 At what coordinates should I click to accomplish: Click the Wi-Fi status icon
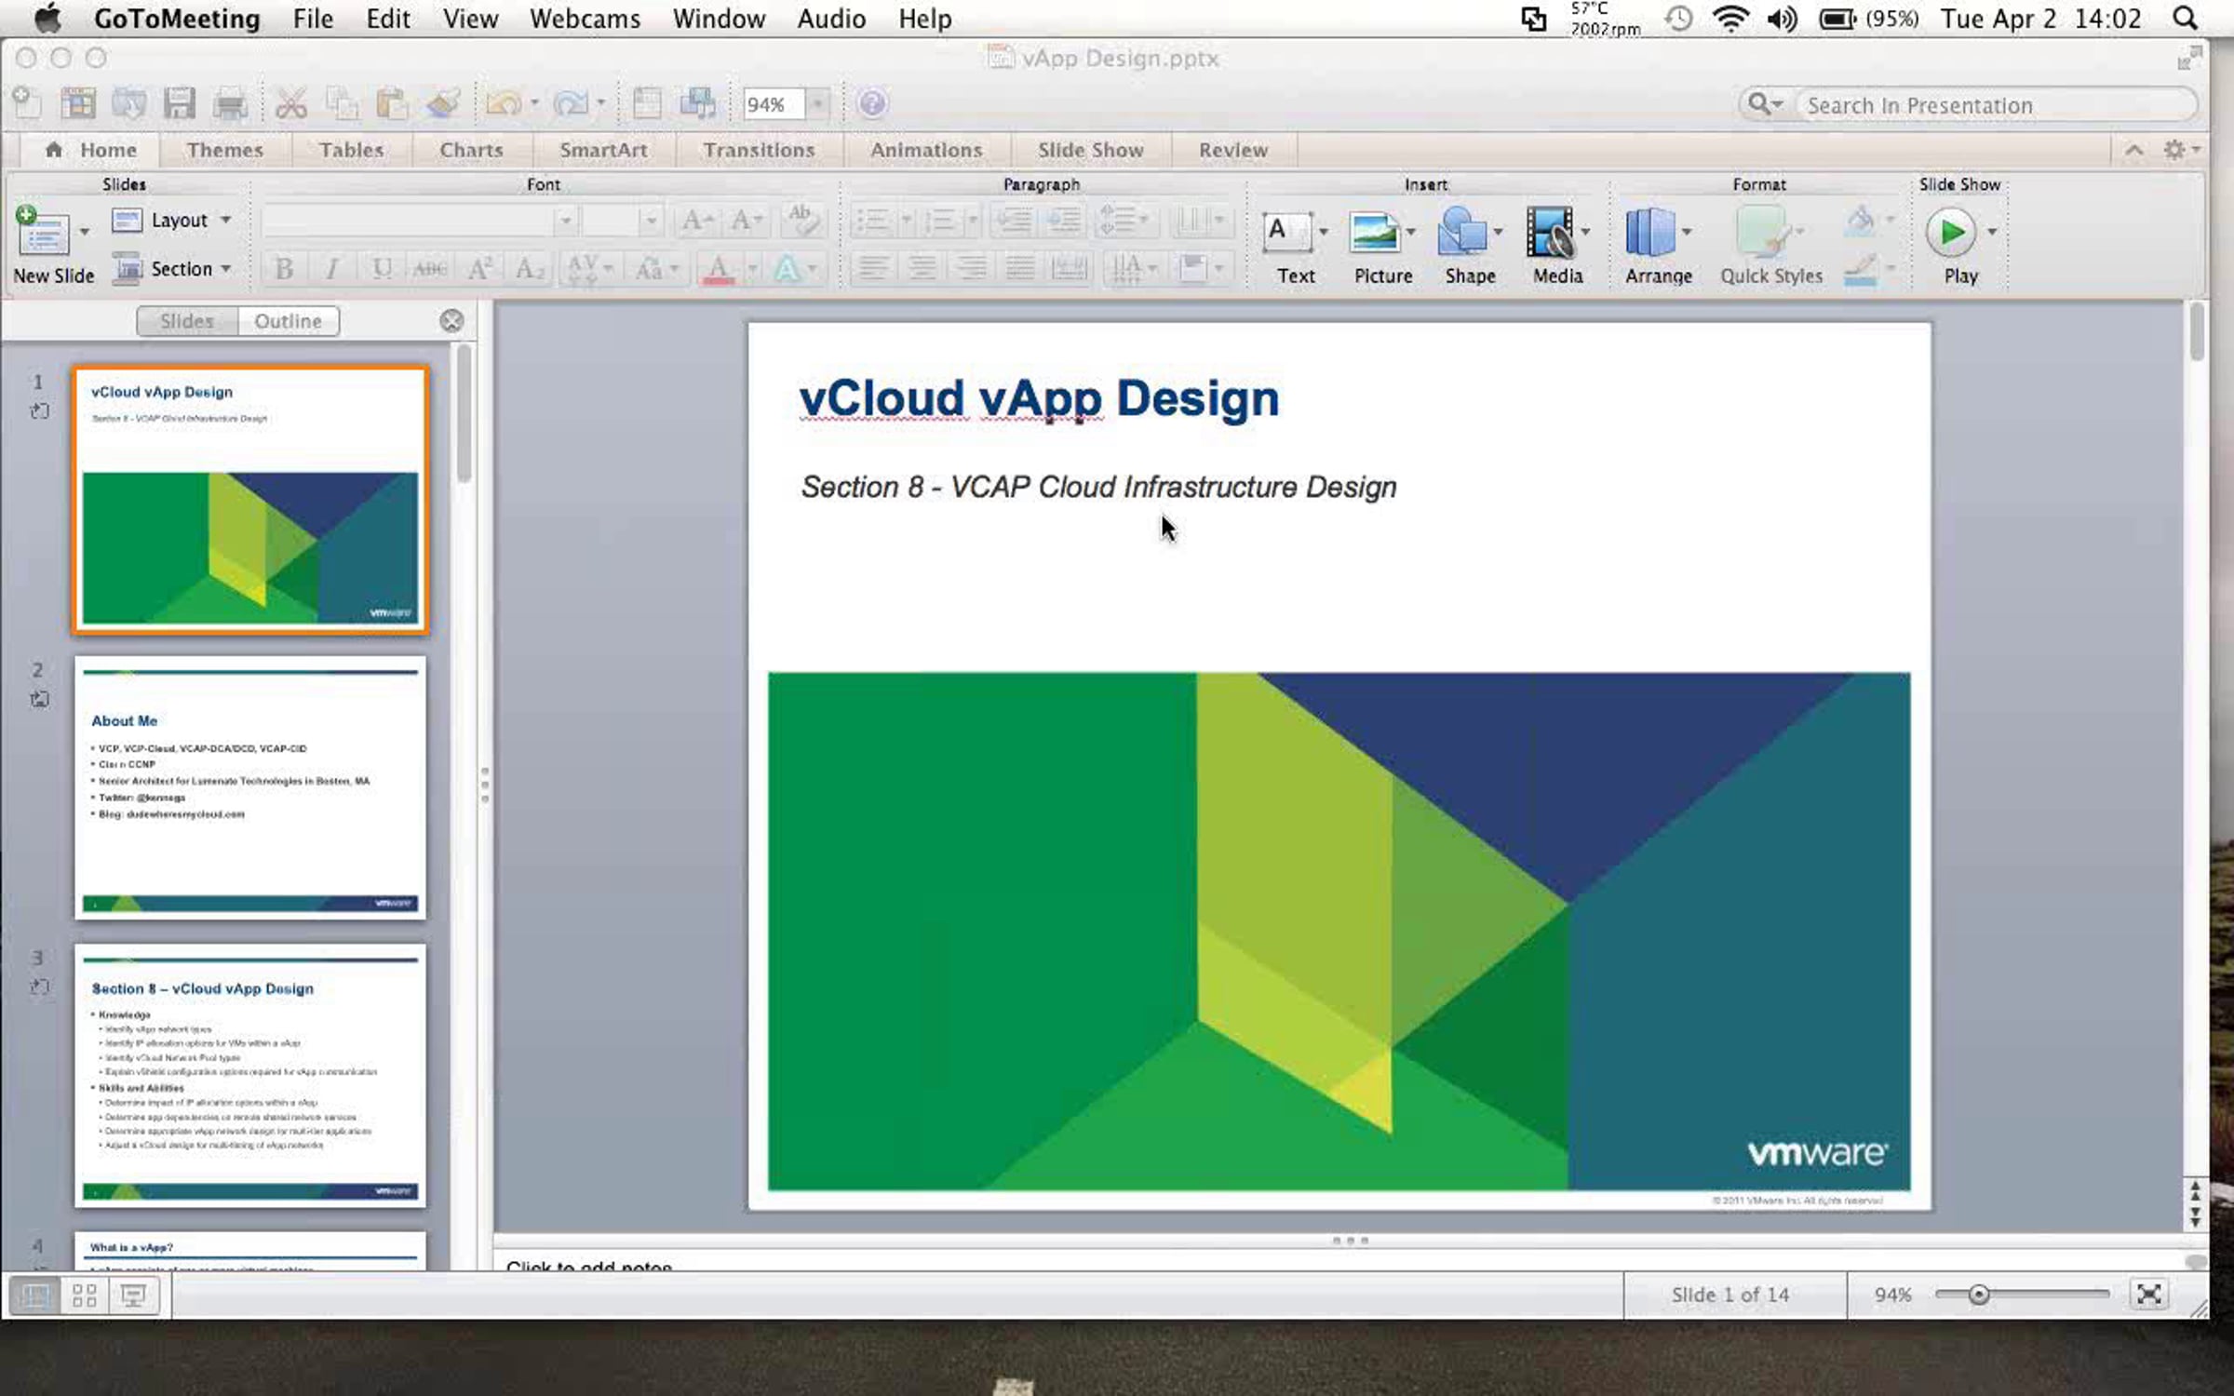pyautogui.click(x=1730, y=19)
